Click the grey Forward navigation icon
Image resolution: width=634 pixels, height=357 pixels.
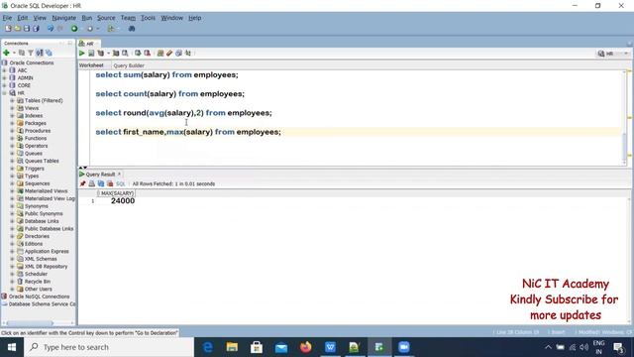90,29
